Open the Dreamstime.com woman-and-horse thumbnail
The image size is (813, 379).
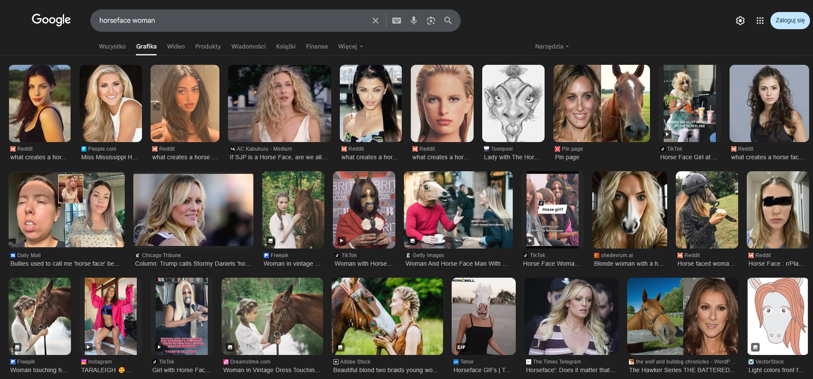[x=272, y=316]
